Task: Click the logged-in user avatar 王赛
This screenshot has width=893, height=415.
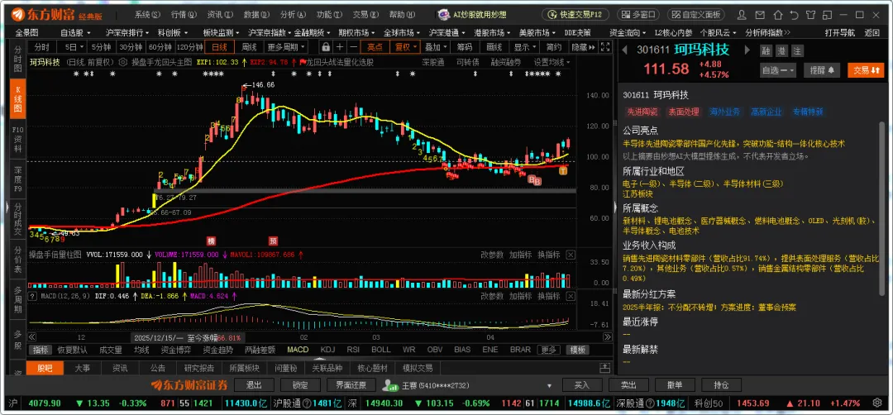Action: click(390, 385)
